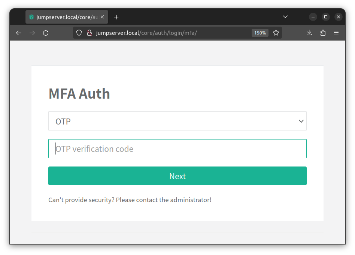Focus the OTP verification code field
Screen dimensions: 355x255
click(x=177, y=149)
